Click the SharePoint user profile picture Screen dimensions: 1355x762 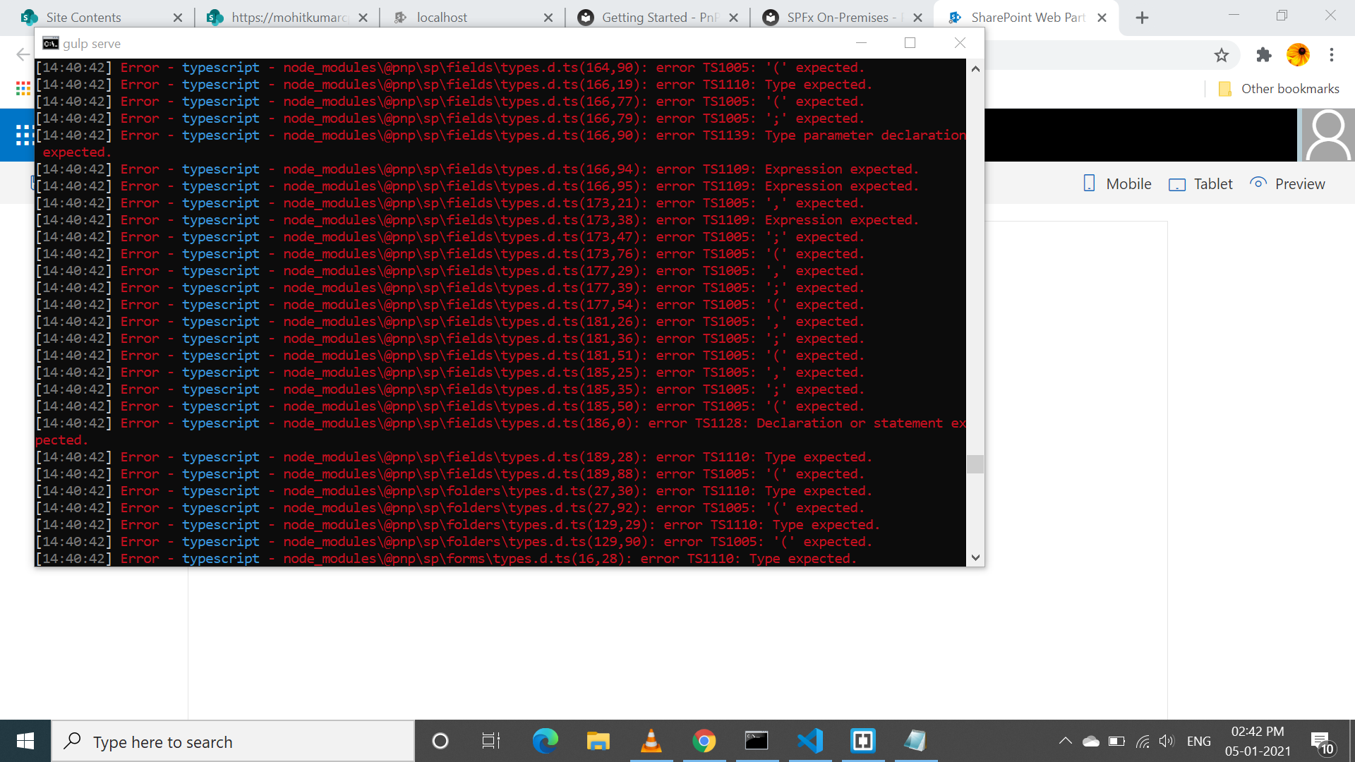[1327, 135]
